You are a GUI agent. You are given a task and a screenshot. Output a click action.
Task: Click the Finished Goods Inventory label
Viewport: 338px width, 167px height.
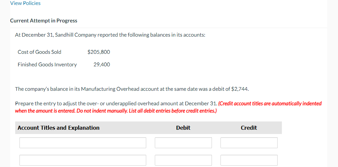coord(47,65)
